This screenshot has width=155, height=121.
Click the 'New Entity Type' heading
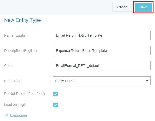coord(23,20)
